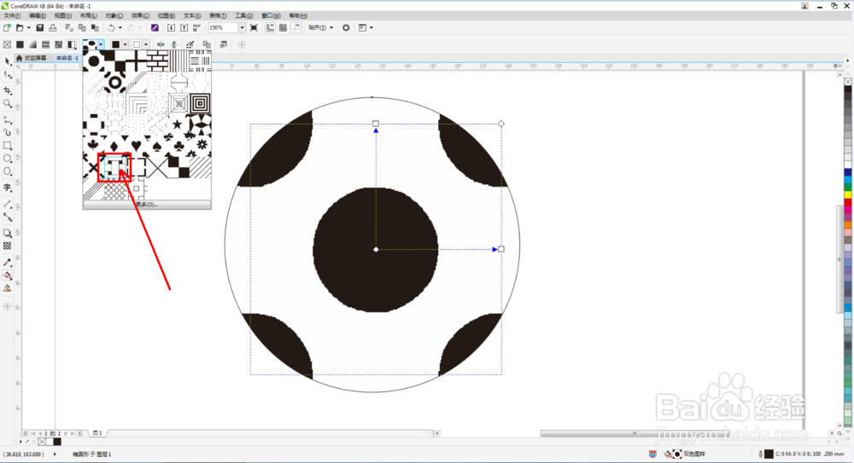Viewport: 854px width, 463px height.
Task: Click the zoom level field showing 150%
Action: [223, 28]
